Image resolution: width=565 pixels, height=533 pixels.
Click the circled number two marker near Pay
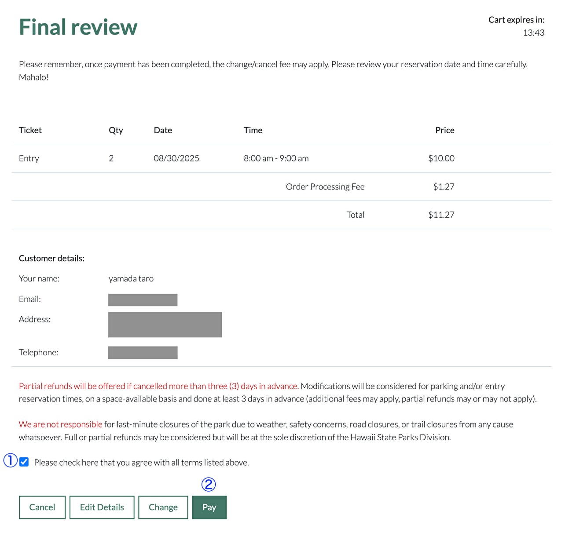209,484
